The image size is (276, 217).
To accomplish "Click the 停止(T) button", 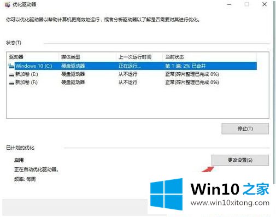I will [245, 129].
